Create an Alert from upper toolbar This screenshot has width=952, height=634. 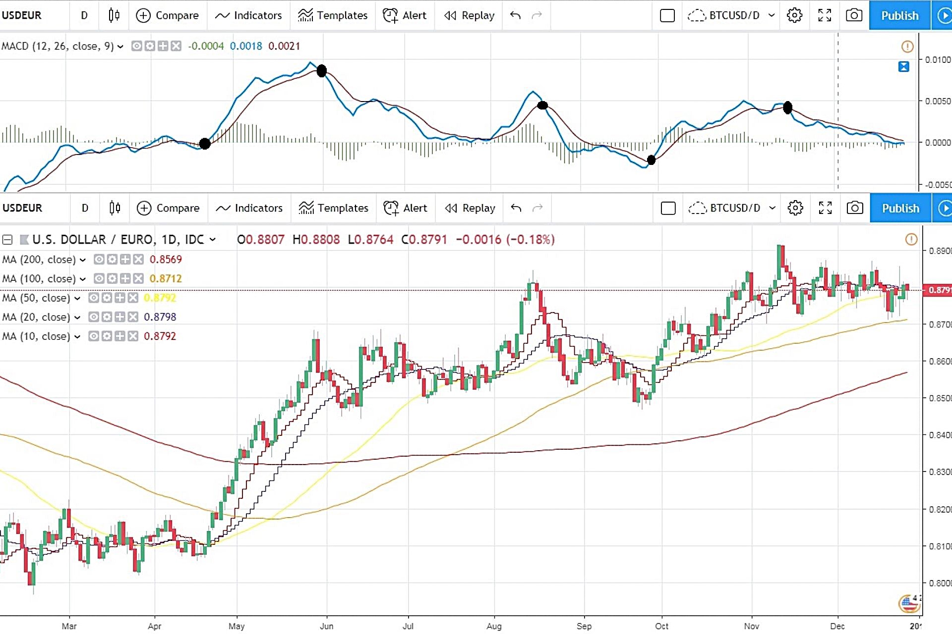pyautogui.click(x=405, y=15)
